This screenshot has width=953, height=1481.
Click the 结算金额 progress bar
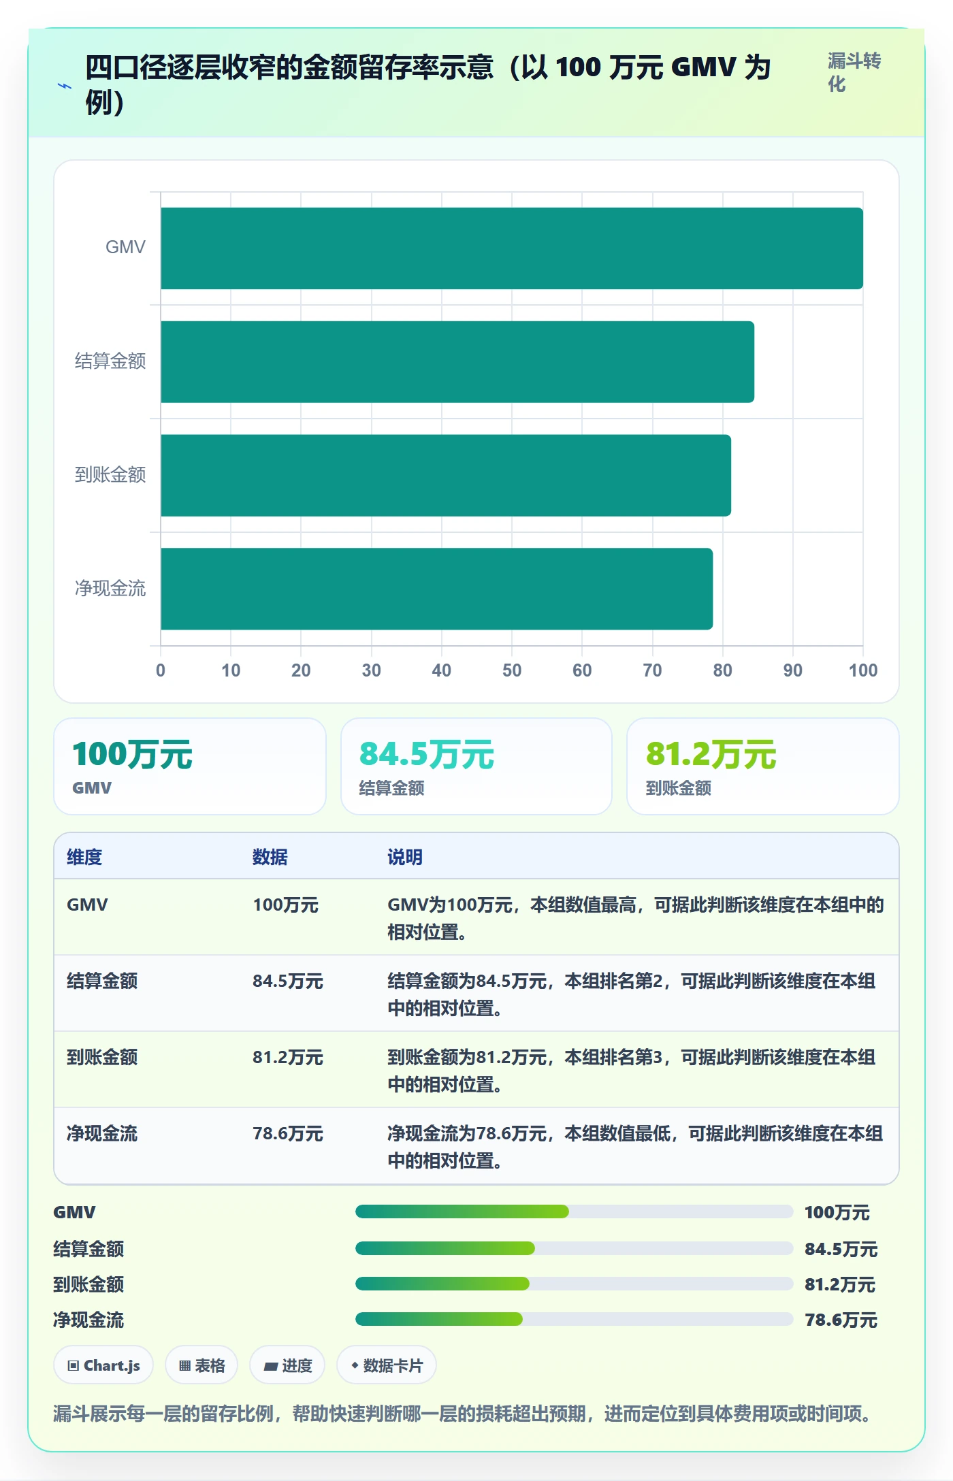[x=575, y=1248]
